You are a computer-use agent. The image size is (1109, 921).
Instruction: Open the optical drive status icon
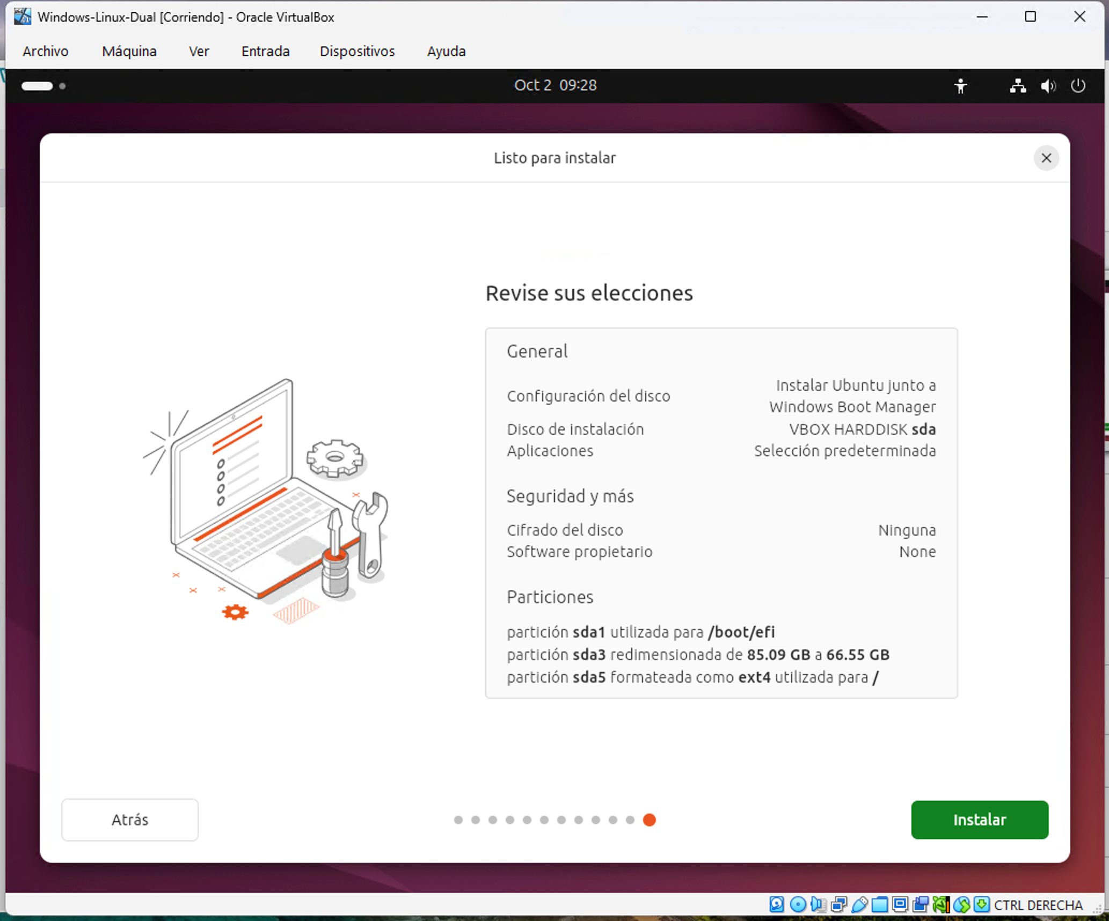coord(798,904)
